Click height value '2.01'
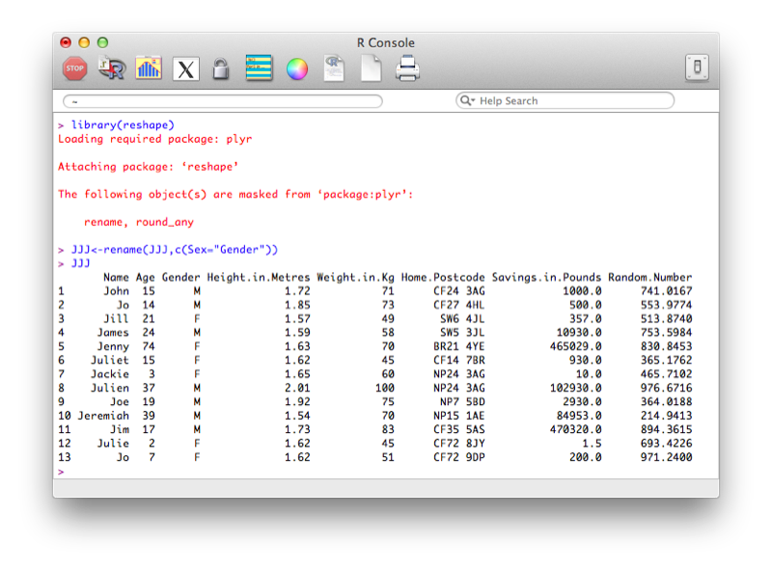This screenshot has width=772, height=571. click(297, 388)
